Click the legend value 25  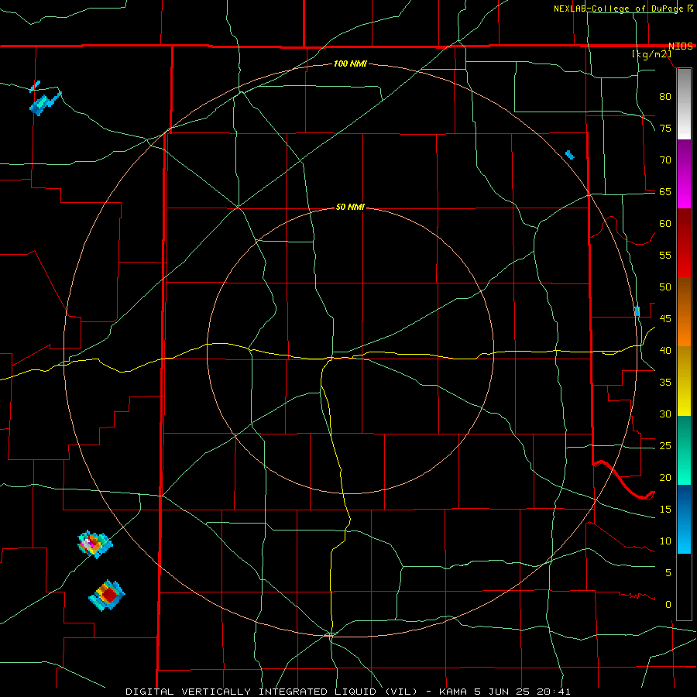pyautogui.click(x=665, y=446)
